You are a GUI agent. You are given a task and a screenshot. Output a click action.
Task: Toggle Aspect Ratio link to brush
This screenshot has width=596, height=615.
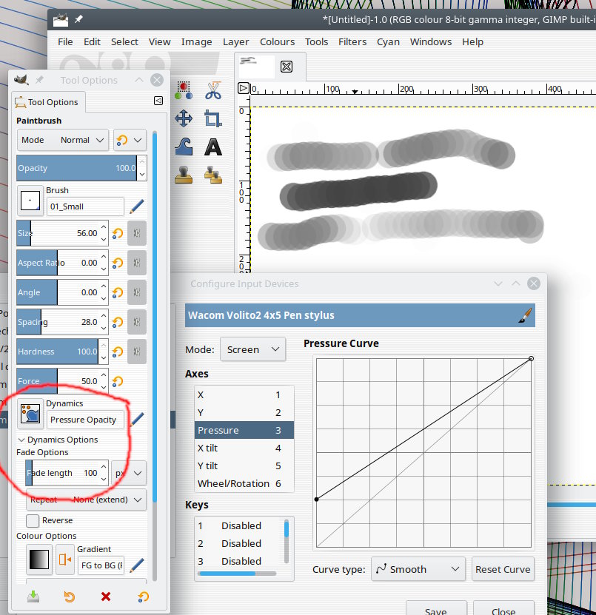pyautogui.click(x=137, y=263)
